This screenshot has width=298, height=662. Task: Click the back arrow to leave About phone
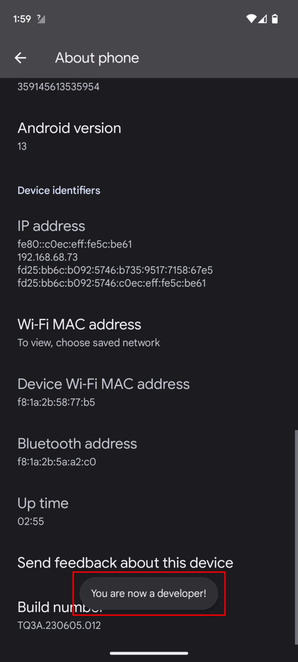pyautogui.click(x=20, y=57)
